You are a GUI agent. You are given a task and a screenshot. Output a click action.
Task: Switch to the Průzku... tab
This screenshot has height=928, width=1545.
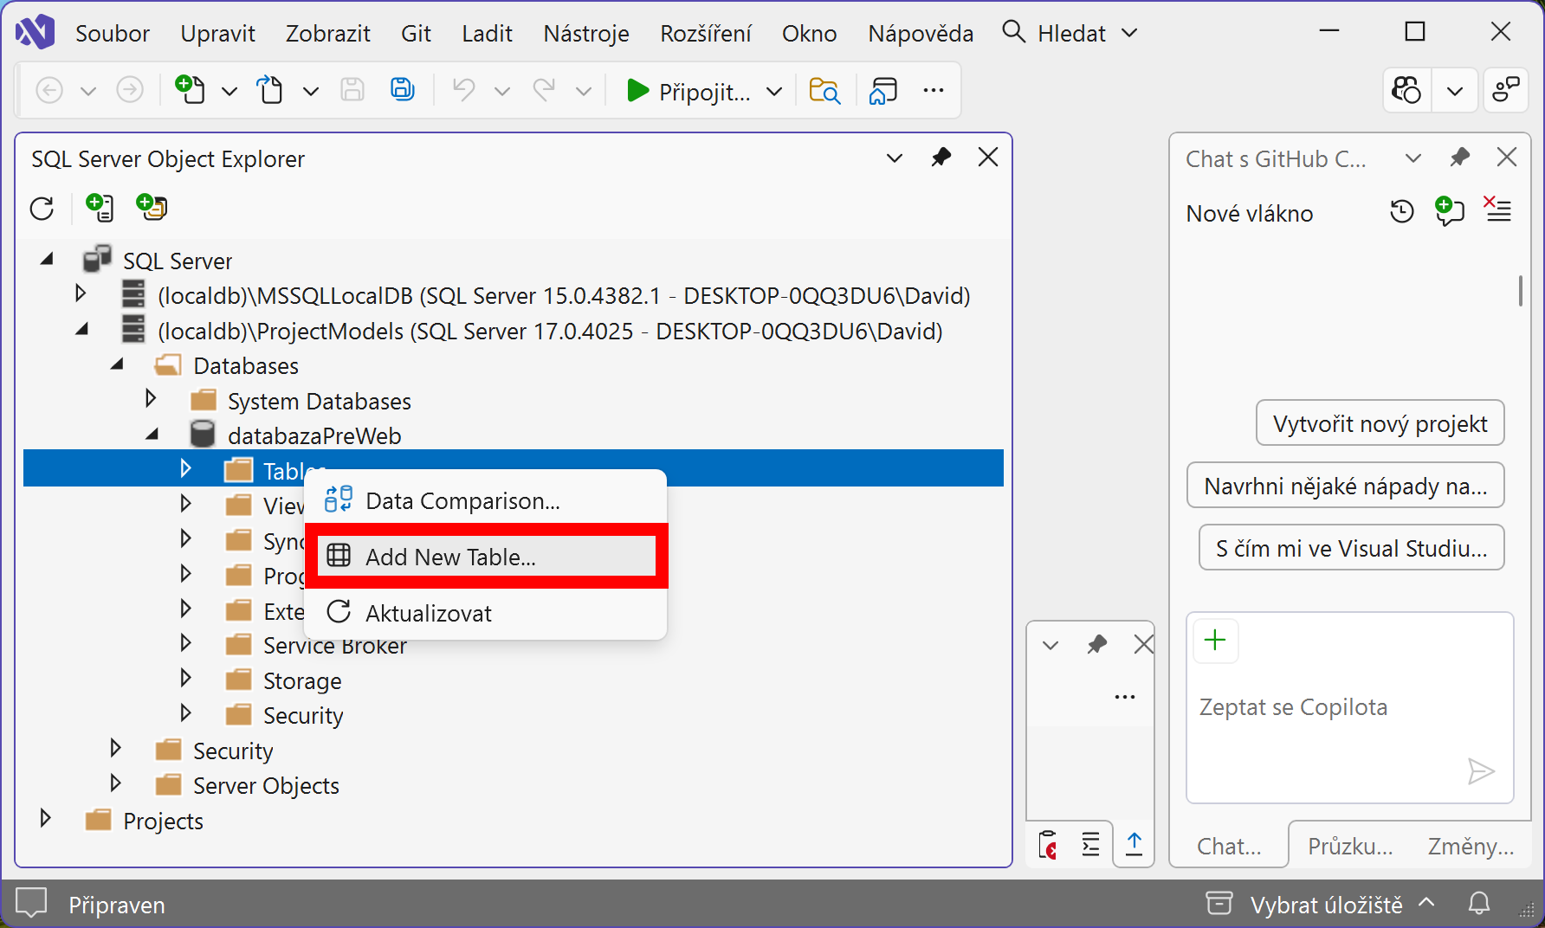click(x=1350, y=846)
